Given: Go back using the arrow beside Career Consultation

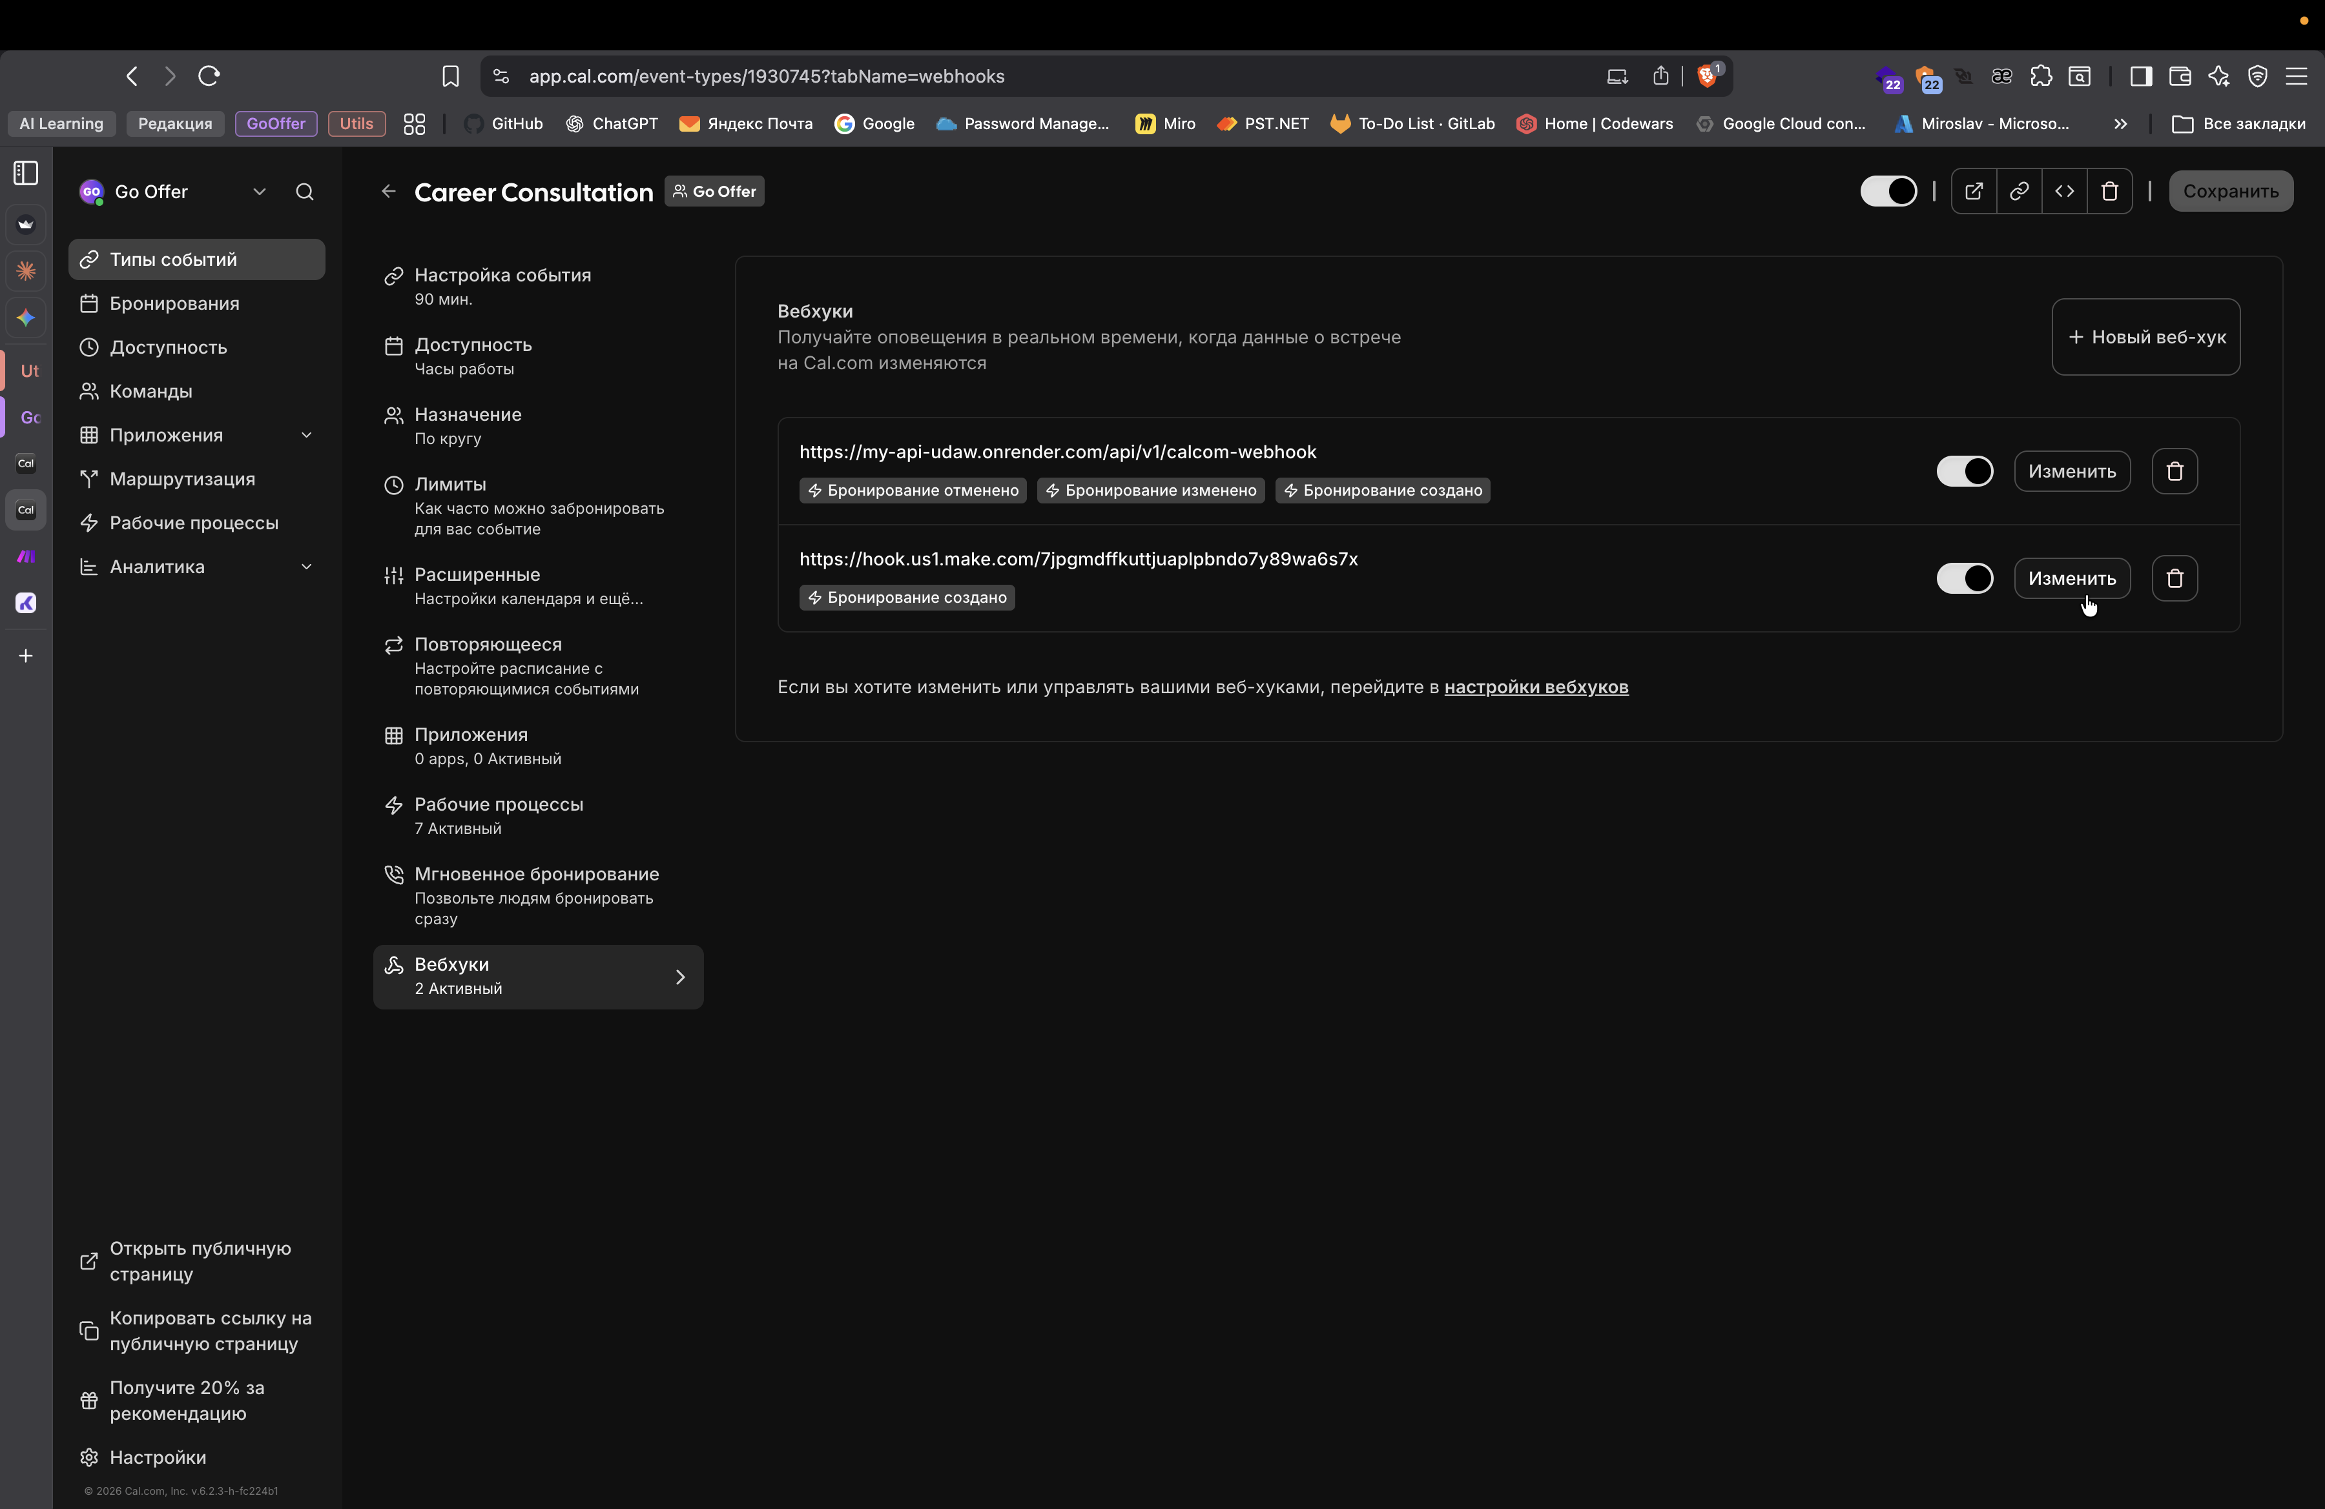Looking at the screenshot, I should pos(389,192).
